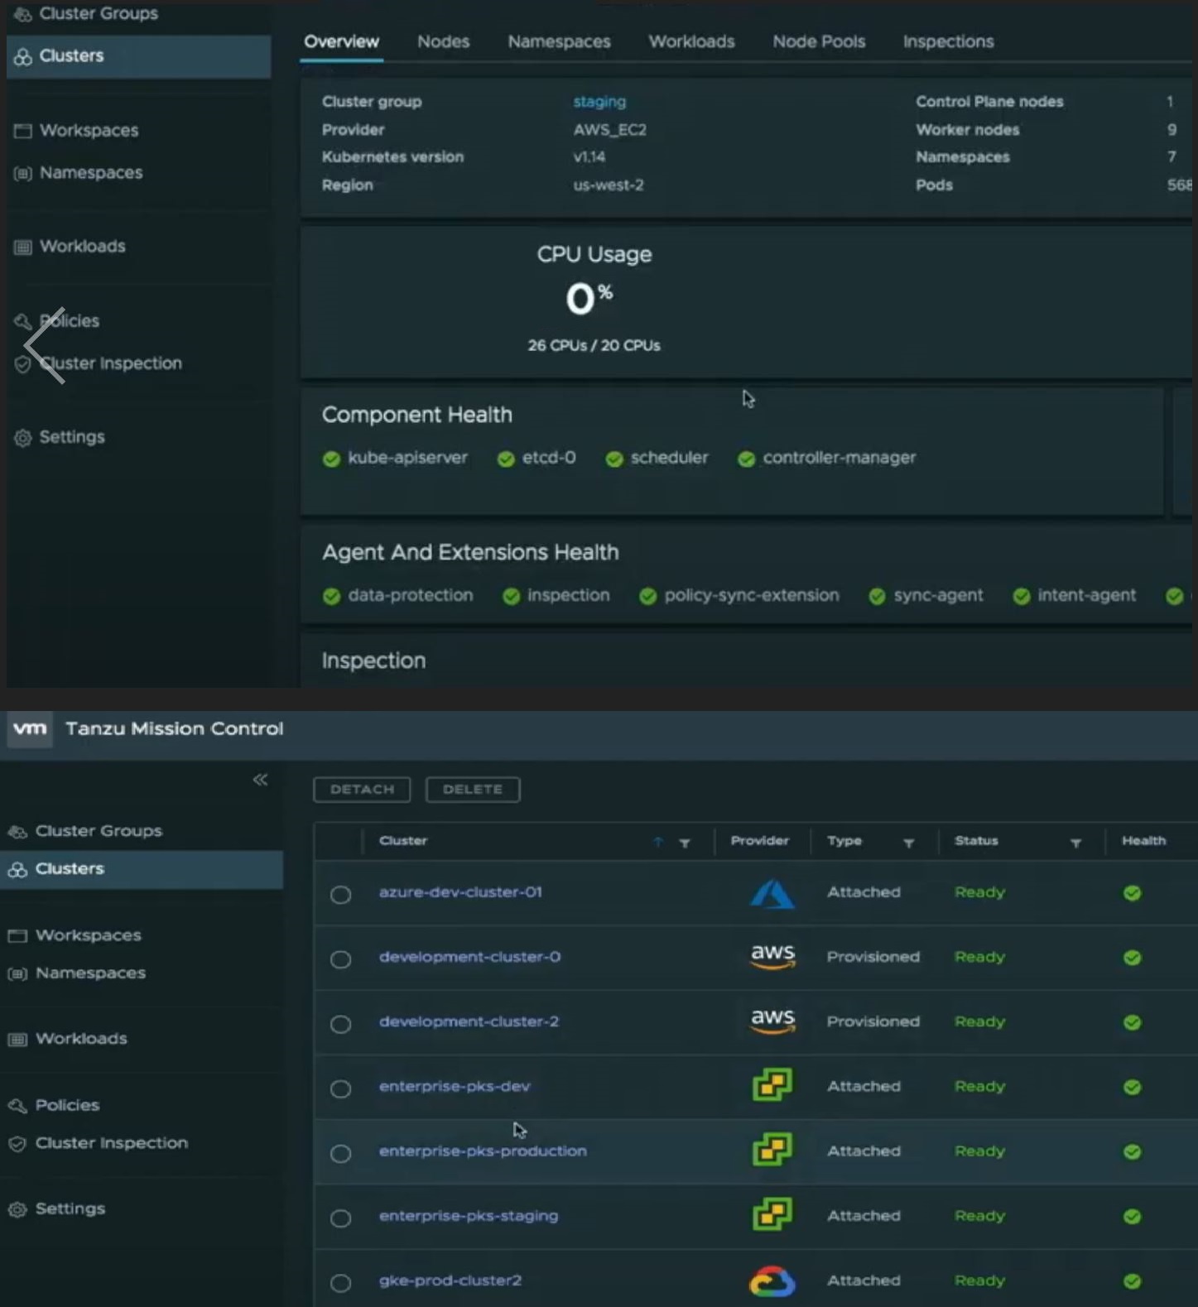This screenshot has height=1307, width=1198.
Task: Open the enterprise-pks-staging cluster link
Action: [x=469, y=1216]
